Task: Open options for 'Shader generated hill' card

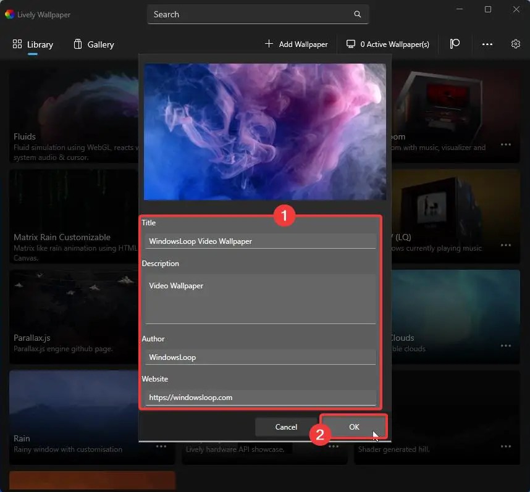Action: (x=506, y=446)
